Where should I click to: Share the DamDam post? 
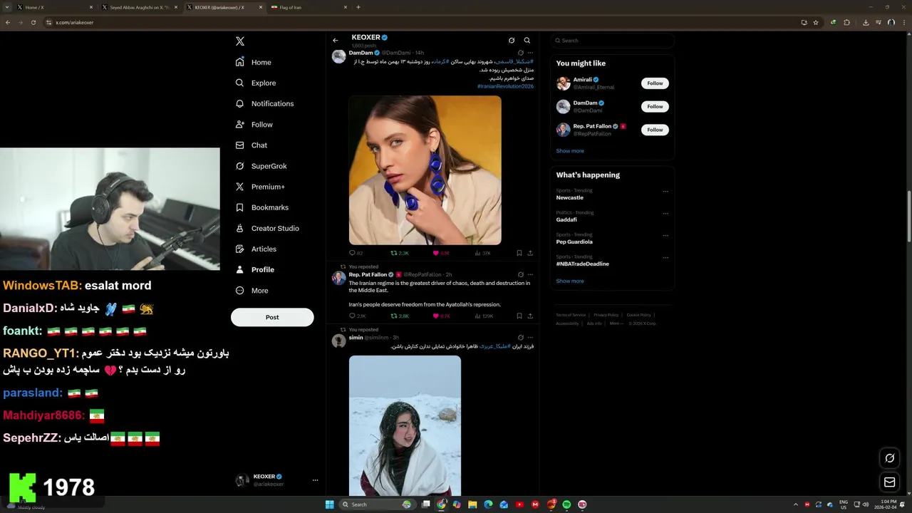[x=530, y=253]
